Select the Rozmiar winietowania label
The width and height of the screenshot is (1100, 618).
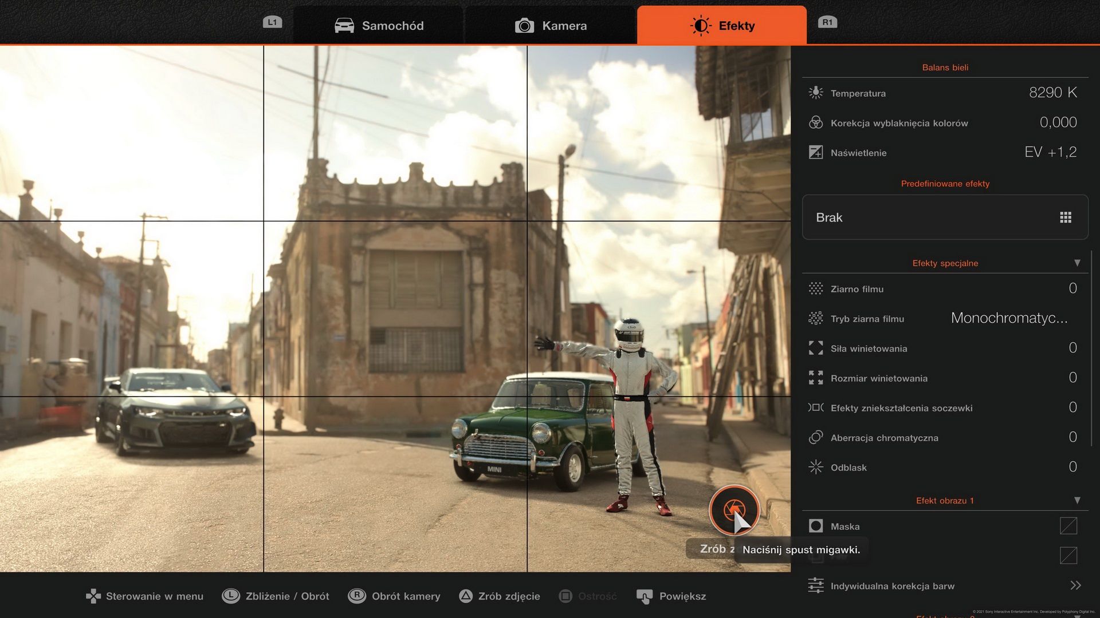[879, 378]
